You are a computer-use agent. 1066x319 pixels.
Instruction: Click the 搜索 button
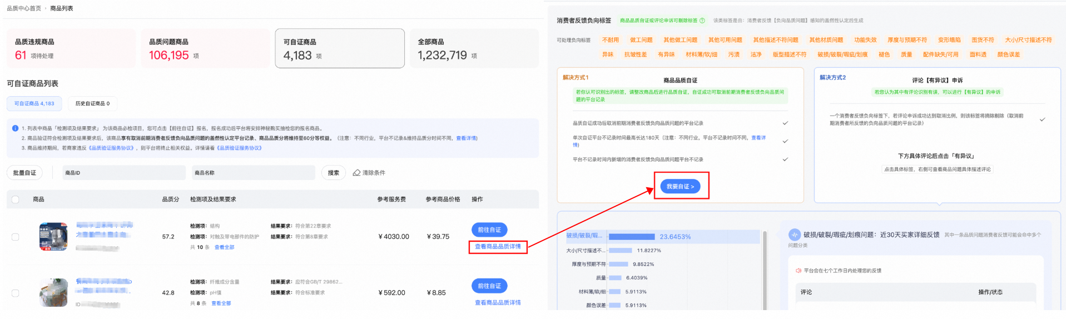click(334, 173)
